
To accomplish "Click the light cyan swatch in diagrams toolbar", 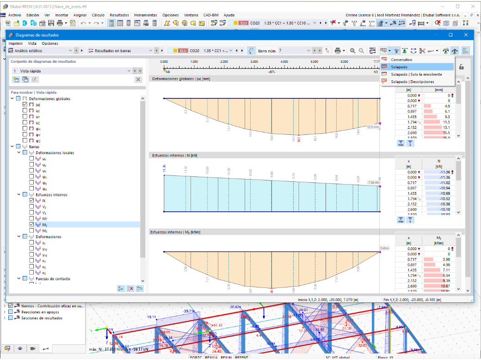I will (170, 51).
